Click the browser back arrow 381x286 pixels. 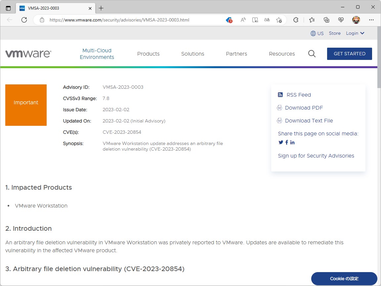click(10, 20)
